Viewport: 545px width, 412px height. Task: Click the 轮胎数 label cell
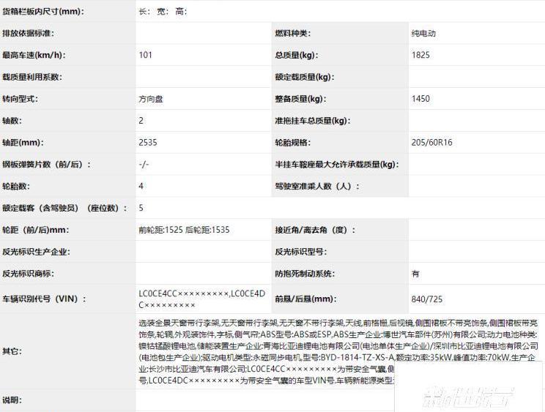(x=18, y=187)
